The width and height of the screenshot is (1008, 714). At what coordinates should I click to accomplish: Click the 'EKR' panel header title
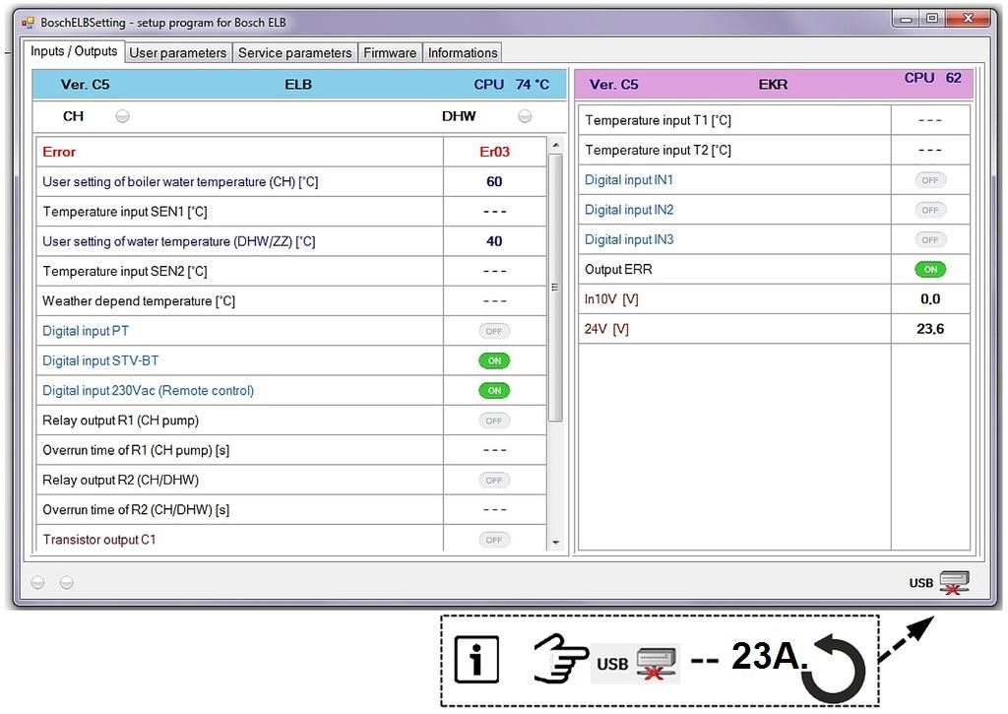pos(773,85)
